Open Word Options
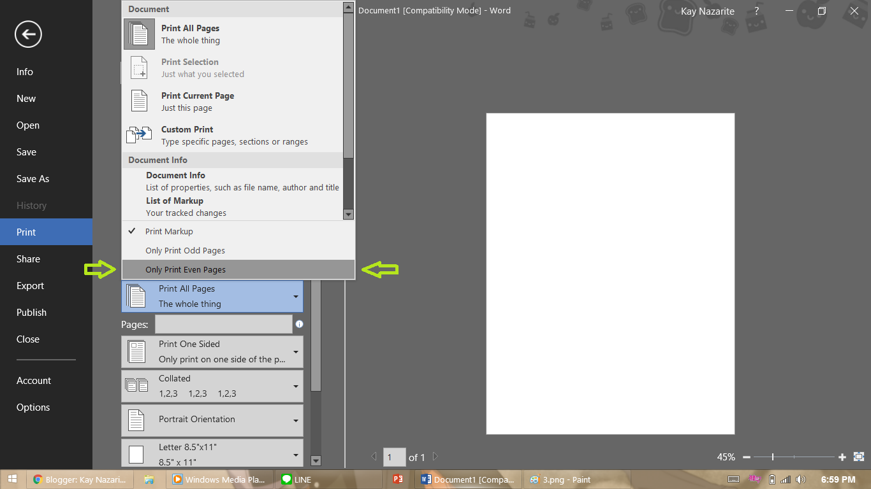Viewport: 871px width, 489px height. (33, 407)
